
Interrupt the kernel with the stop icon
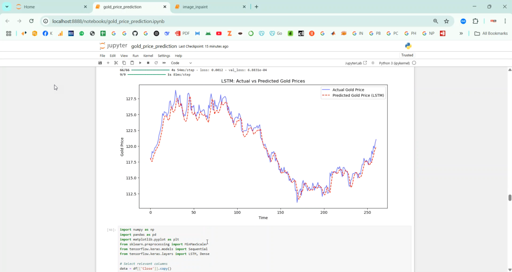pyautogui.click(x=148, y=63)
